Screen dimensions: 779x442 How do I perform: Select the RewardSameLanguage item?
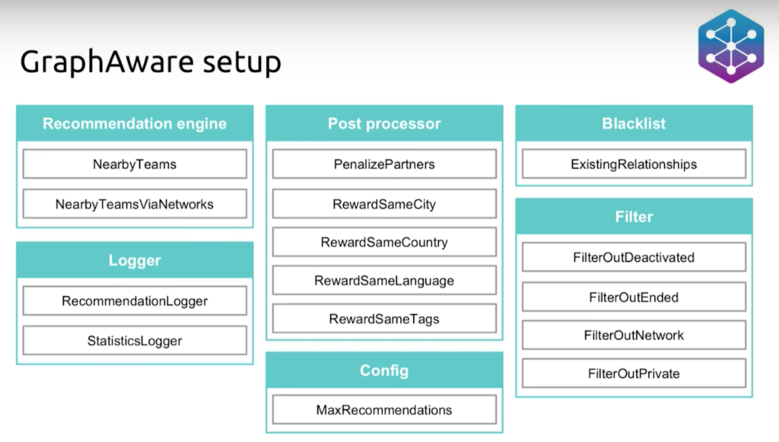(384, 280)
